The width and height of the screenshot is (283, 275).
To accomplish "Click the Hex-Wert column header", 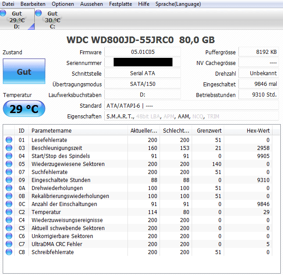I will (248, 131).
